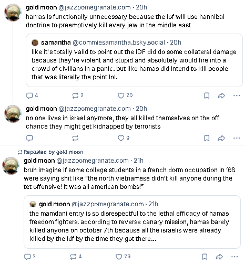View gold moon avatar on top post
This screenshot has height=265, width=245.
click(13, 13)
